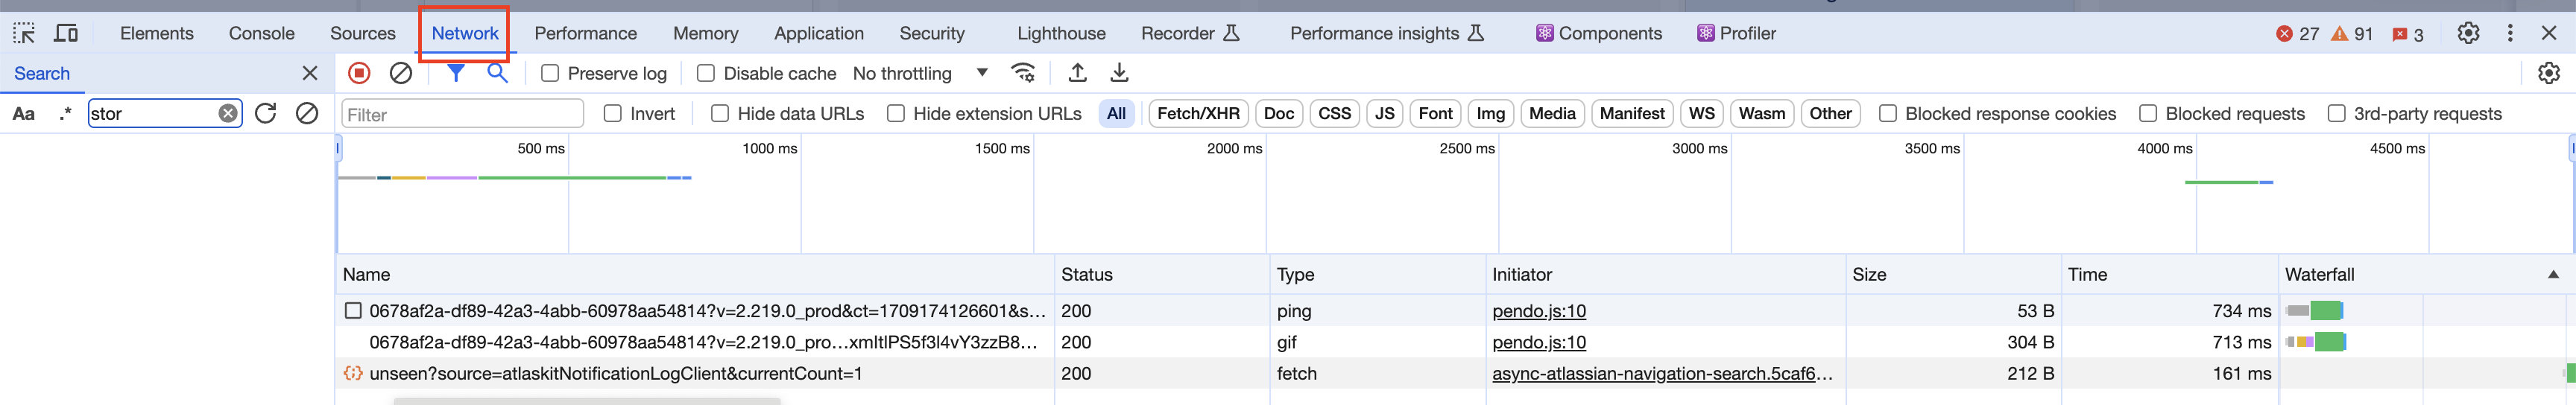Export HAR file with download icon
Screen dimensions: 2576x405
tap(1119, 73)
